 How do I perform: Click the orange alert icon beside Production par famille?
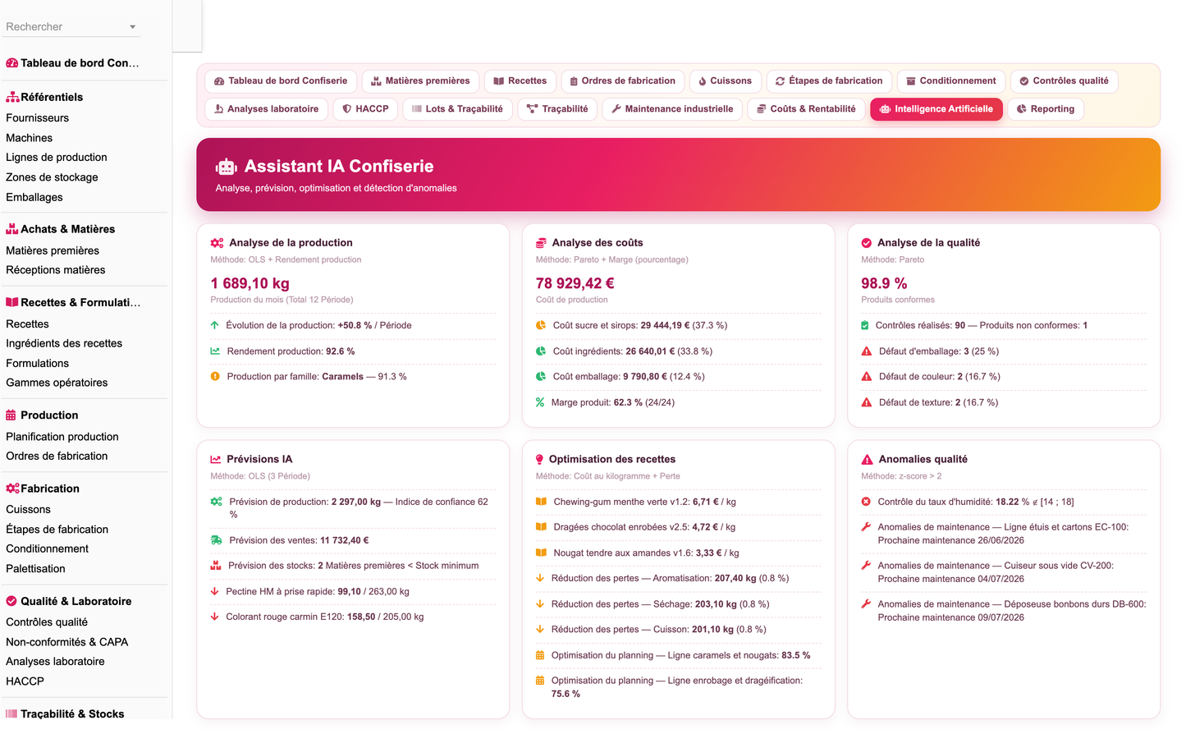pyautogui.click(x=215, y=377)
